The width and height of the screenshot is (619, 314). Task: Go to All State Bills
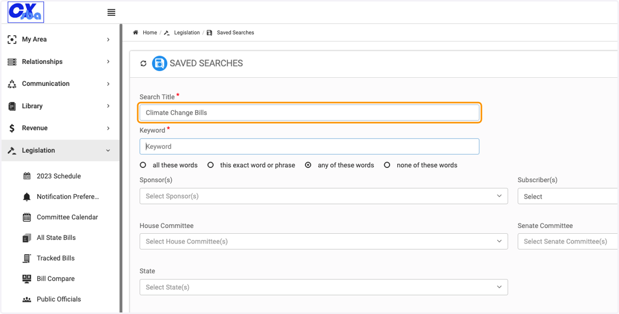tap(56, 238)
